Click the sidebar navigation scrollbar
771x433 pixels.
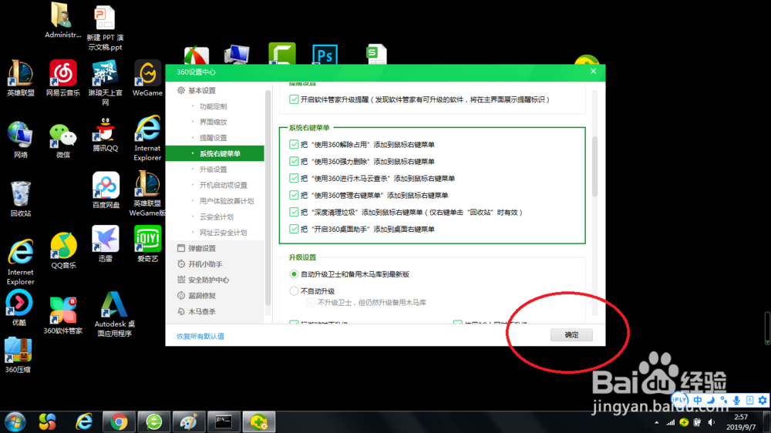tap(268, 198)
